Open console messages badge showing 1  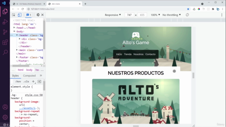[29, 15]
